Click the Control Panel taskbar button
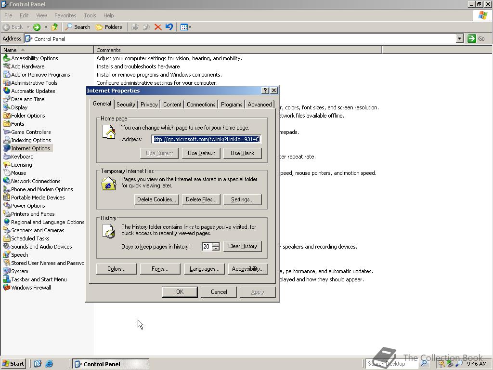This screenshot has width=493, height=370. click(111, 364)
